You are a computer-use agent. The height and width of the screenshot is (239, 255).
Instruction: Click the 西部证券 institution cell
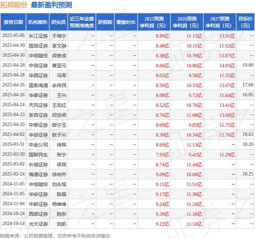click(x=38, y=214)
